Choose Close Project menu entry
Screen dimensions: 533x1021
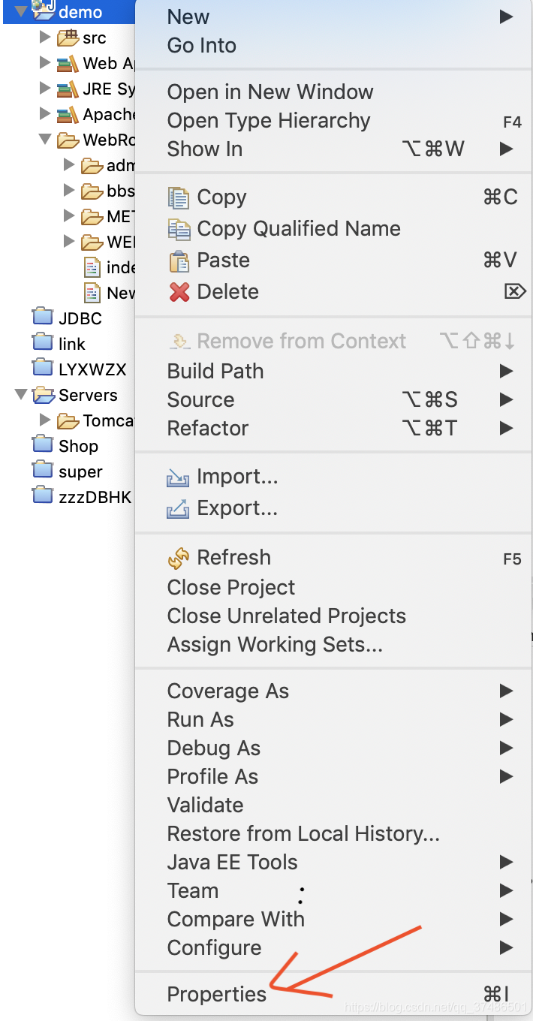pyautogui.click(x=231, y=587)
